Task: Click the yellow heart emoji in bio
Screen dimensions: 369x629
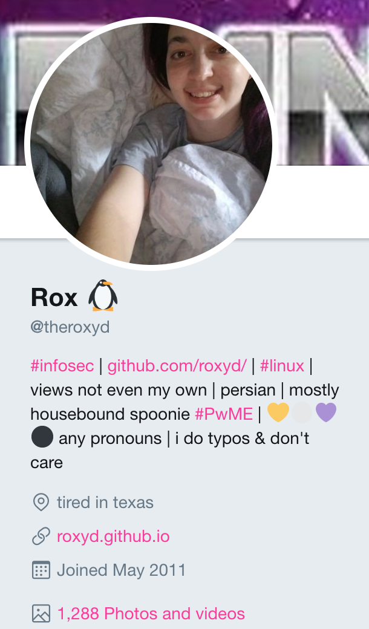Action: [278, 412]
